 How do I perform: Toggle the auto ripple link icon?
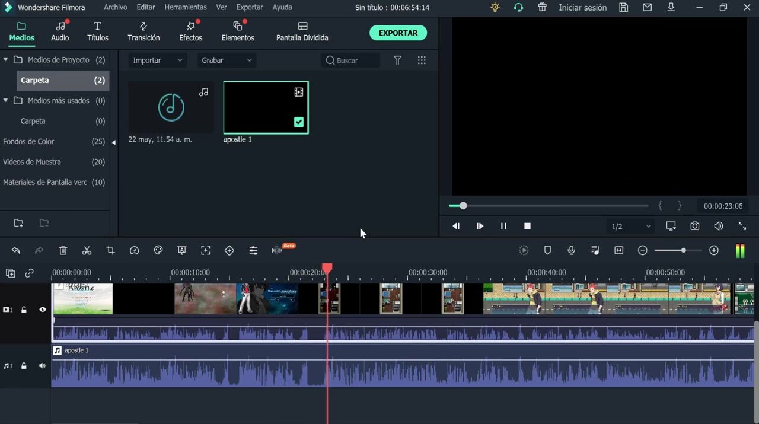[x=29, y=273]
